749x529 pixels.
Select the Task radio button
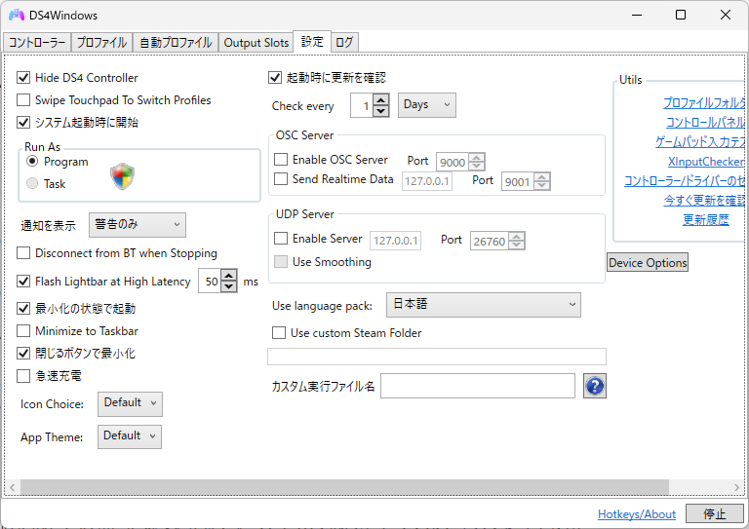tap(32, 183)
